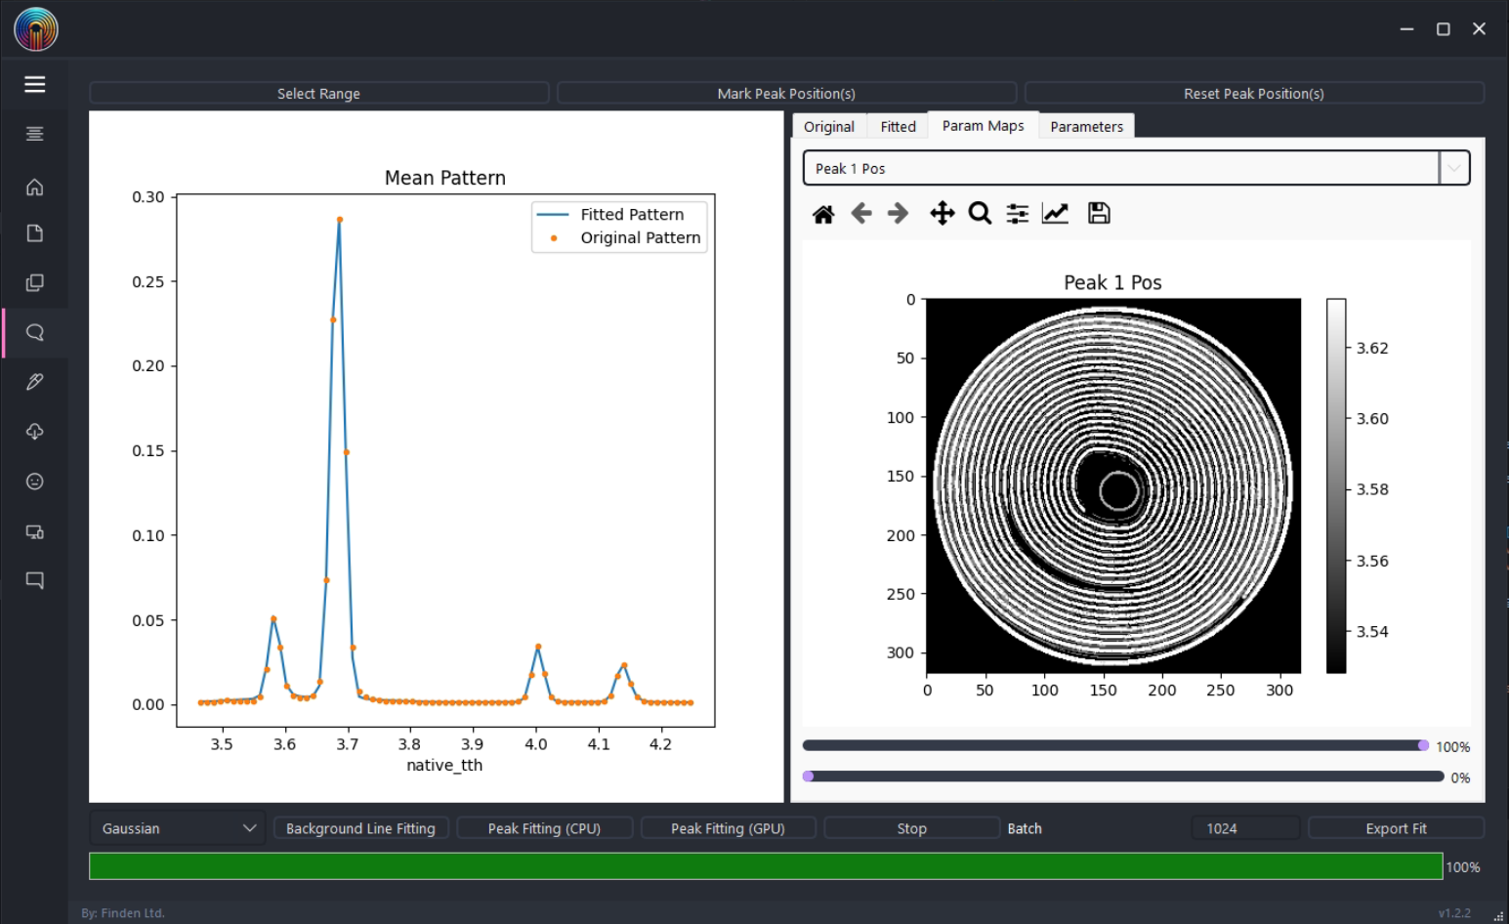The width and height of the screenshot is (1509, 924).
Task: Click the Export Fit button
Action: pos(1396,828)
